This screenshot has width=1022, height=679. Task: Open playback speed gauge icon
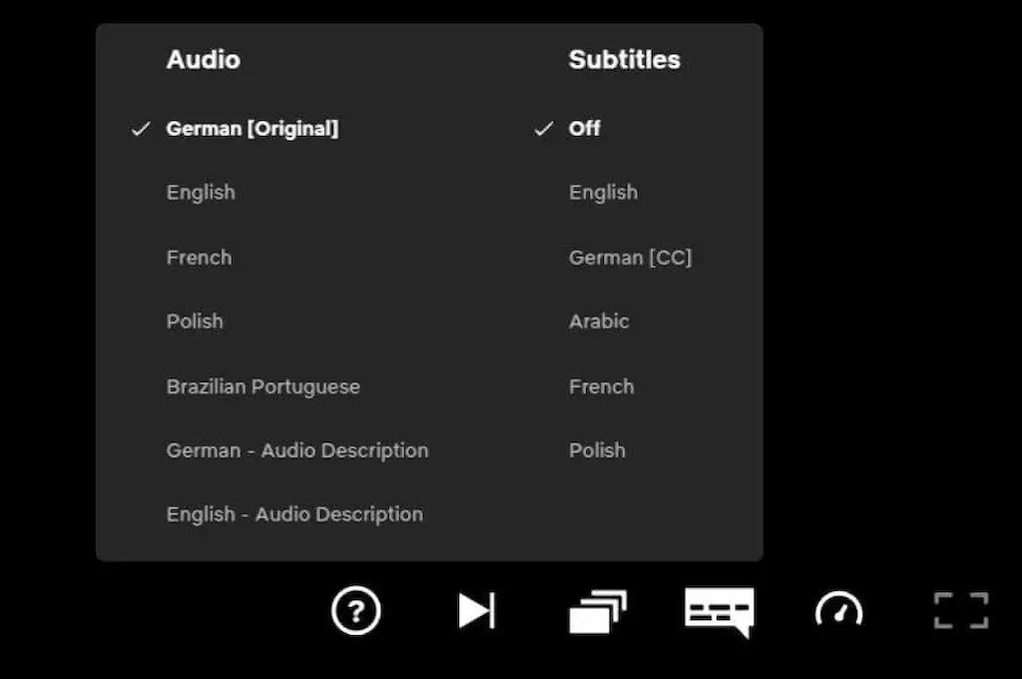tap(838, 609)
